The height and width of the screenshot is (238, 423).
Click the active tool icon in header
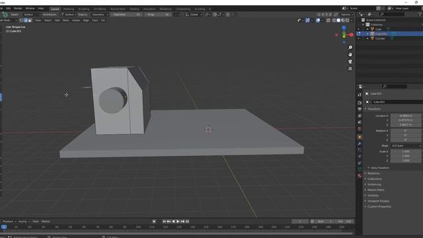(x=5, y=15)
